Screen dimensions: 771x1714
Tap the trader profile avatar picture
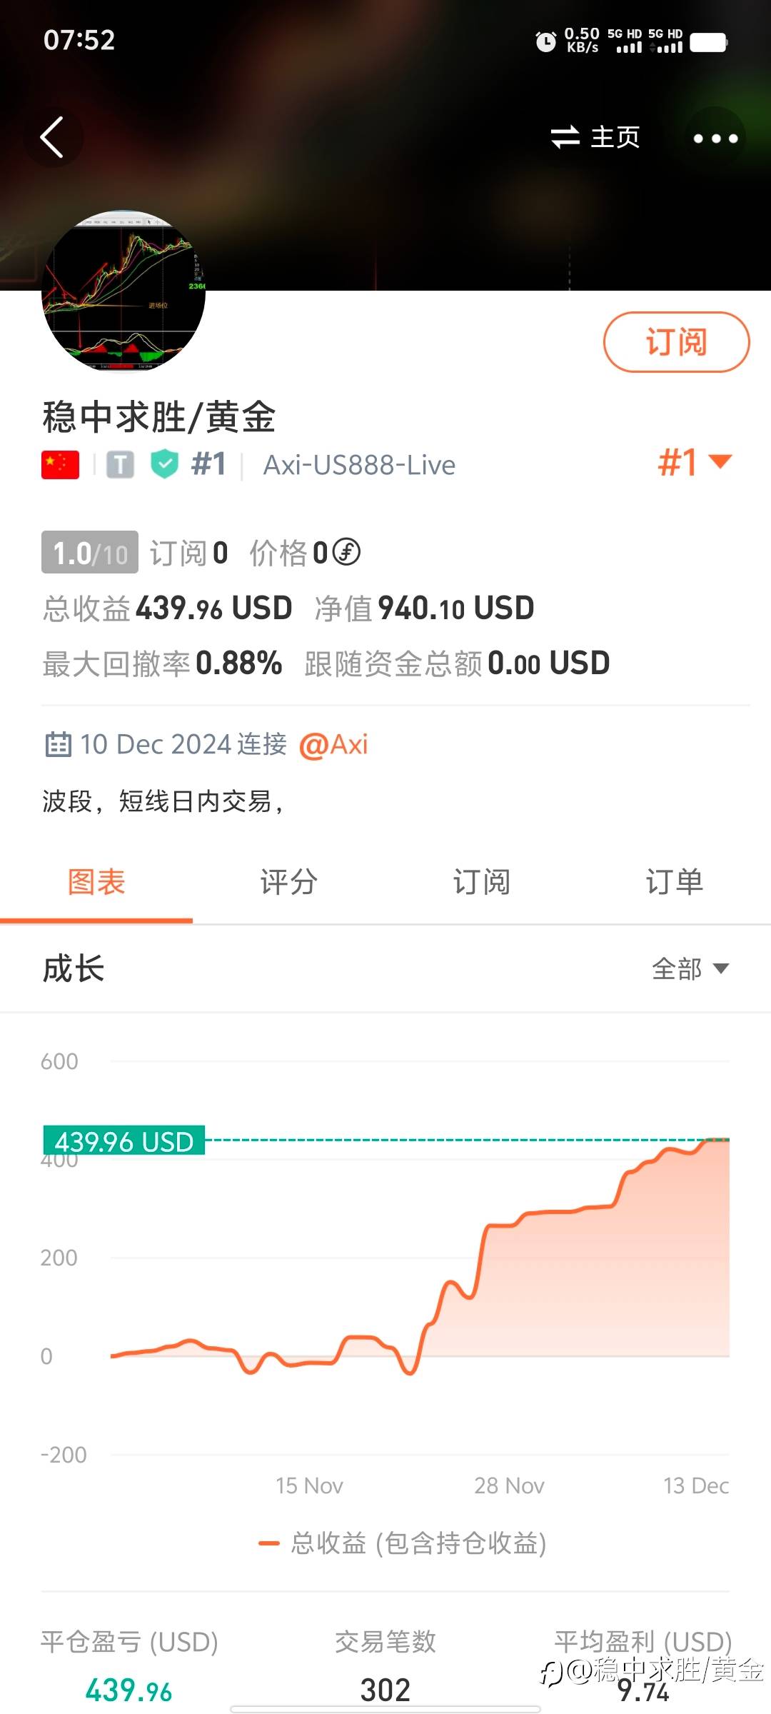point(124,291)
